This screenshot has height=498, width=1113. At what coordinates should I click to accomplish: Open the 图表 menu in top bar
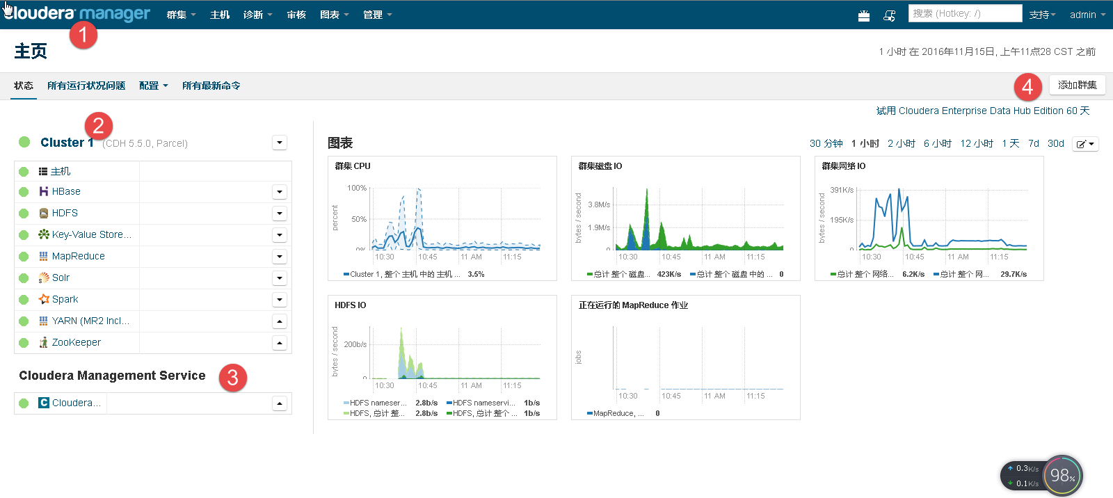point(335,15)
